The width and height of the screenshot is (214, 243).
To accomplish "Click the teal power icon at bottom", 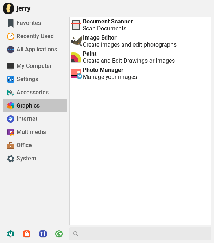I will [11, 234].
